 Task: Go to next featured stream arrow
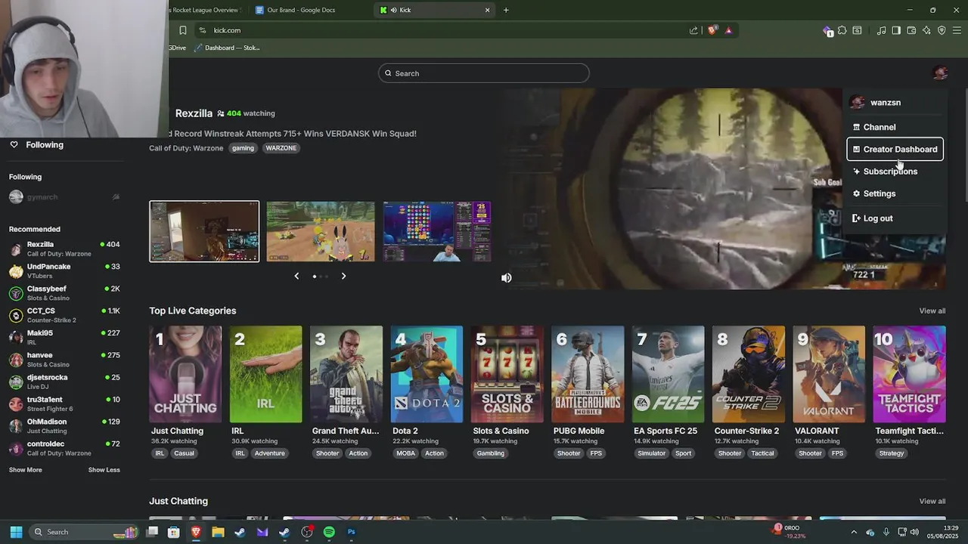coord(343,276)
